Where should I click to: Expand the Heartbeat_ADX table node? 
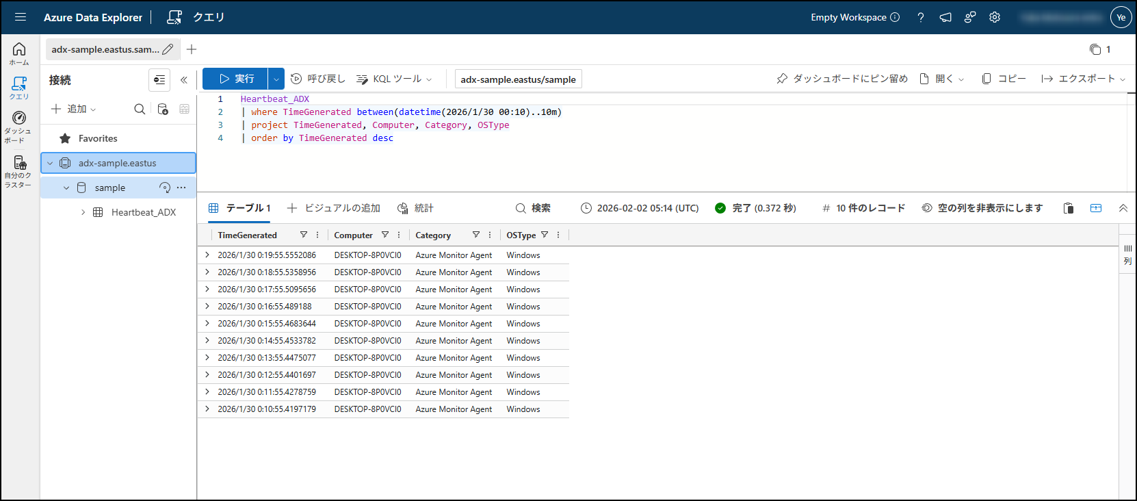(x=83, y=212)
